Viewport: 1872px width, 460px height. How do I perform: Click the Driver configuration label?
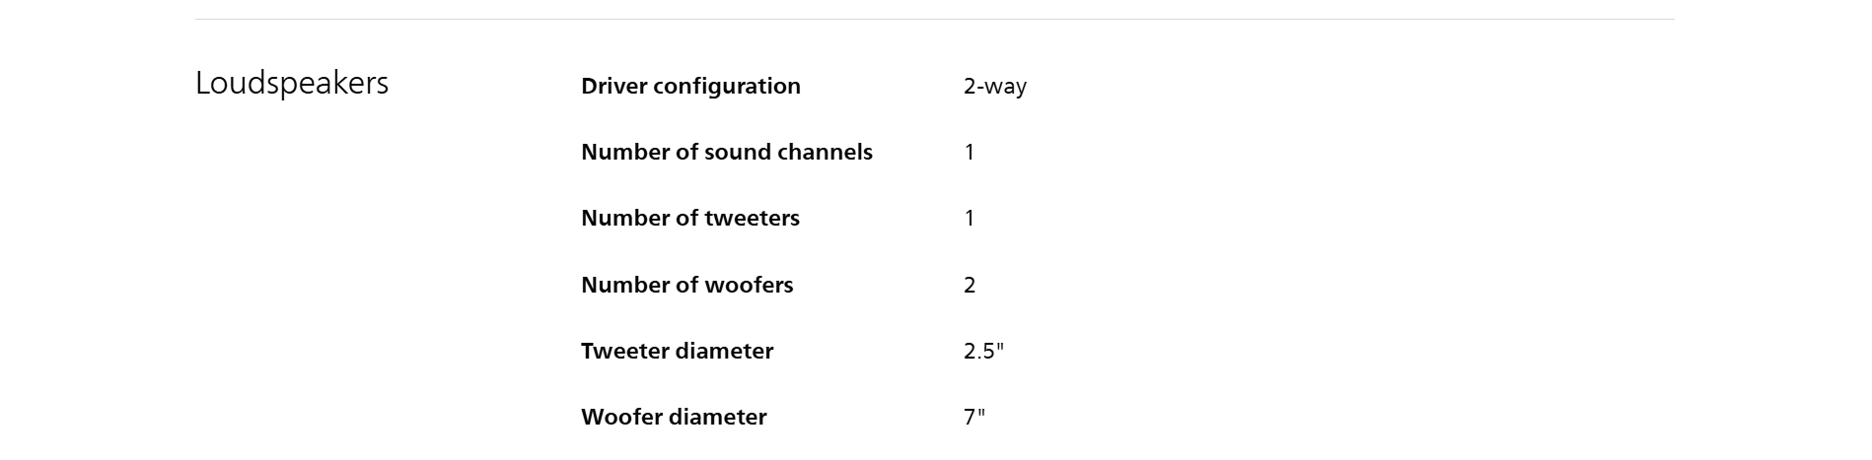(x=690, y=87)
